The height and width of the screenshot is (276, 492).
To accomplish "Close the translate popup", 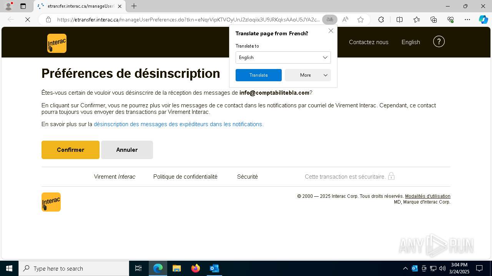I will coord(331,31).
